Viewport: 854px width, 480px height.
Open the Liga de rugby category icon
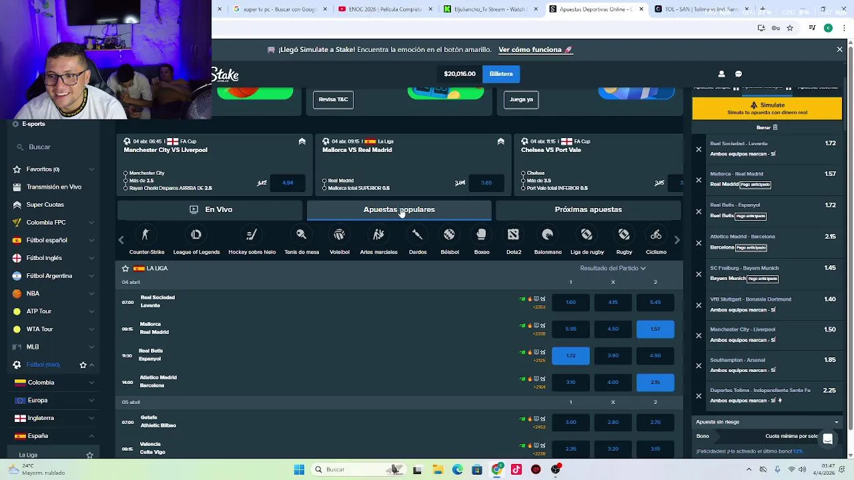[586, 235]
